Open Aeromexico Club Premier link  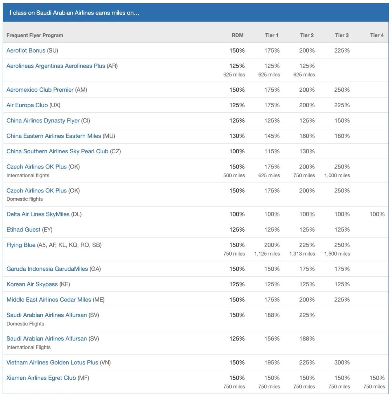coord(40,90)
